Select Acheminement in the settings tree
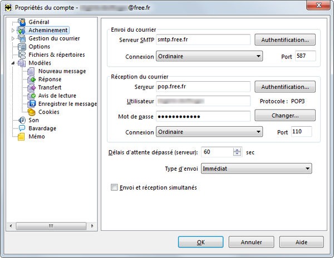Viewport: 334px width, 258px height. click(48, 30)
